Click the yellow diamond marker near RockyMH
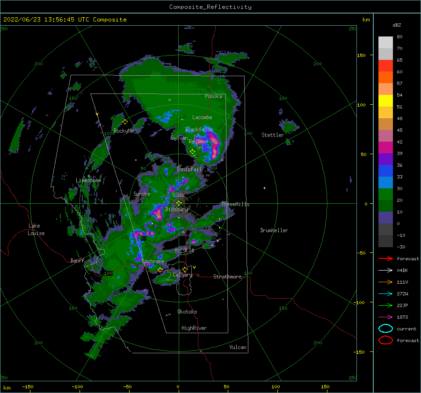The image size is (421, 393). (x=125, y=122)
